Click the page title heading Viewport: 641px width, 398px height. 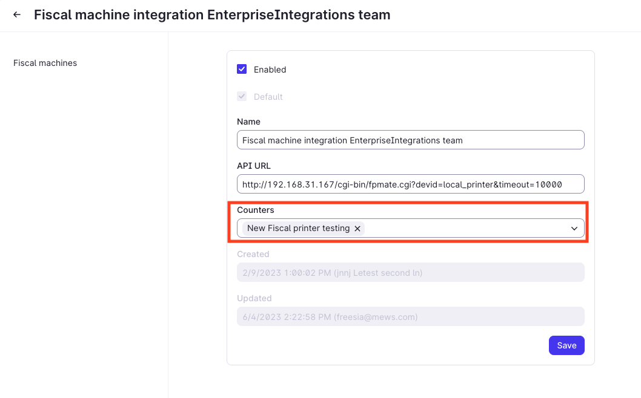(x=212, y=15)
